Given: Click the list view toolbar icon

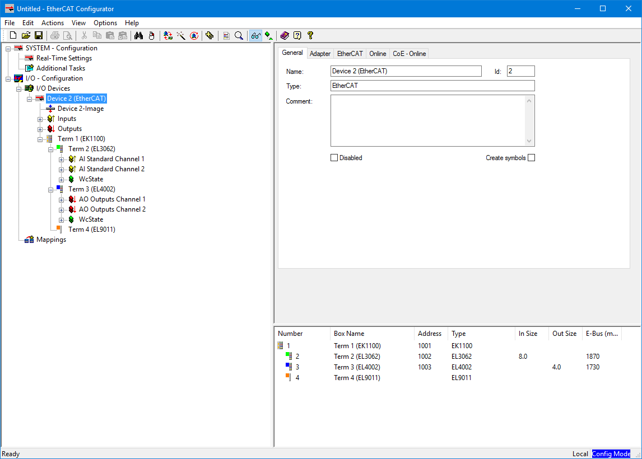Looking at the screenshot, I should tap(226, 36).
